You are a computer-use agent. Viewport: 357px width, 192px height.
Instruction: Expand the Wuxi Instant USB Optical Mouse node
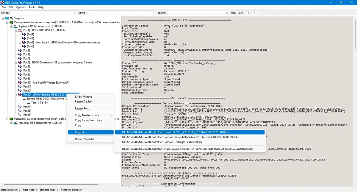(x=20, y=43)
